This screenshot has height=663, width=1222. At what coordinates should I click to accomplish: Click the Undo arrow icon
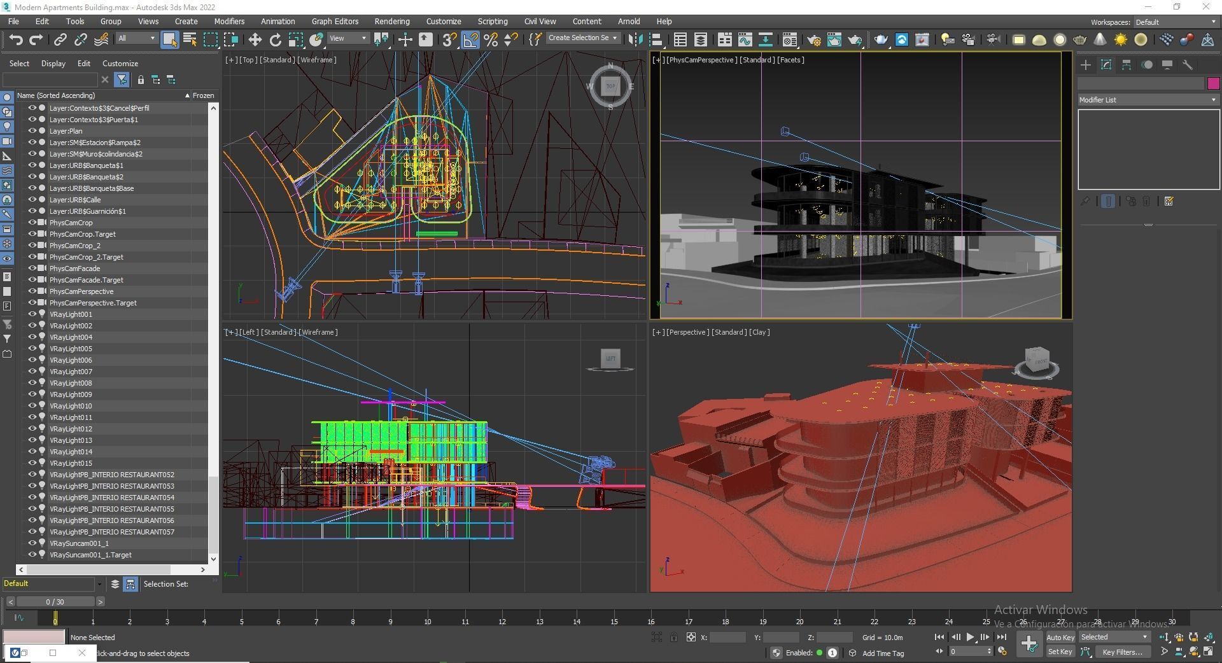point(15,40)
